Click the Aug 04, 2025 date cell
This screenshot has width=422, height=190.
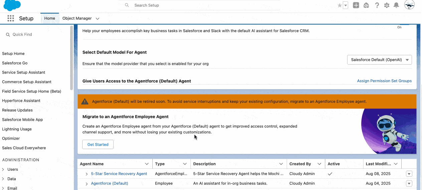pos(378,183)
